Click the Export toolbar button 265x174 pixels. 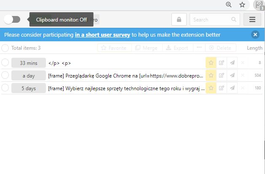[x=177, y=48]
